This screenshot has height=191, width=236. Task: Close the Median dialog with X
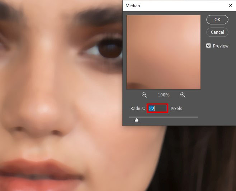click(x=230, y=6)
